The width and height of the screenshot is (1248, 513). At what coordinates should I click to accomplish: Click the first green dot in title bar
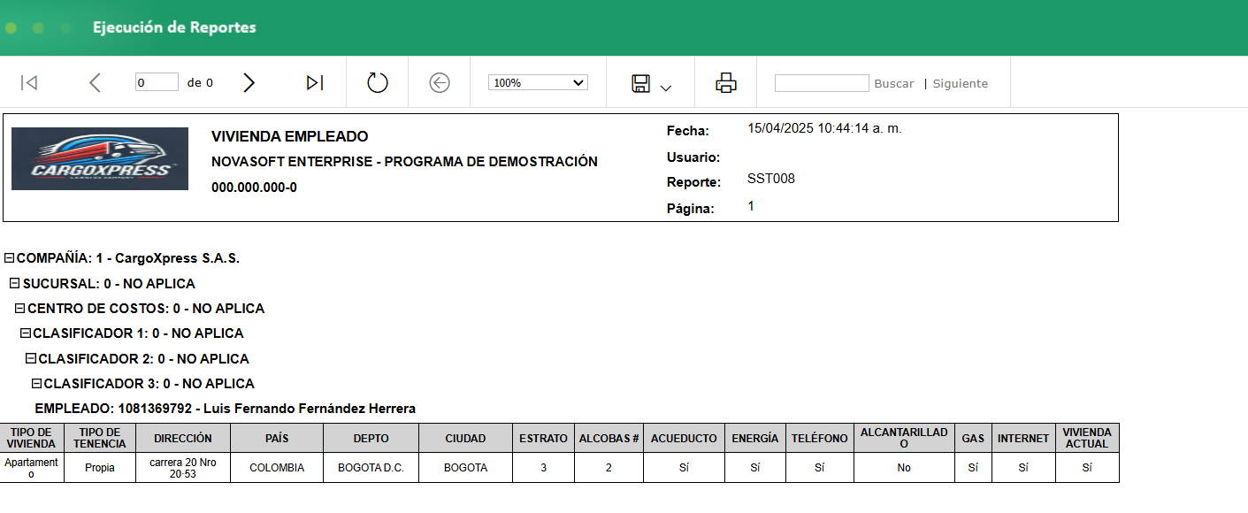tap(11, 27)
